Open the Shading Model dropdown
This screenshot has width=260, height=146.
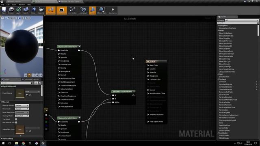[x=22, y=116]
